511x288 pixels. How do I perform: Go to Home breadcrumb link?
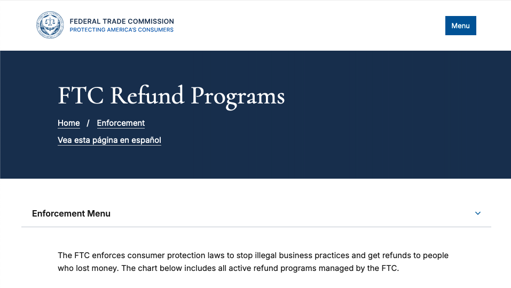[x=69, y=123]
